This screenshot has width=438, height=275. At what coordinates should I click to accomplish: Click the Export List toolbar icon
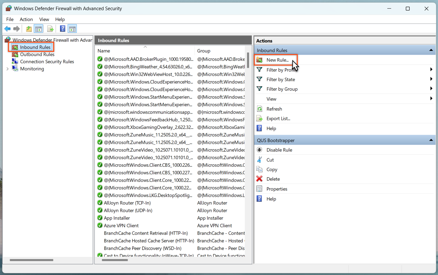pyautogui.click(x=50, y=29)
